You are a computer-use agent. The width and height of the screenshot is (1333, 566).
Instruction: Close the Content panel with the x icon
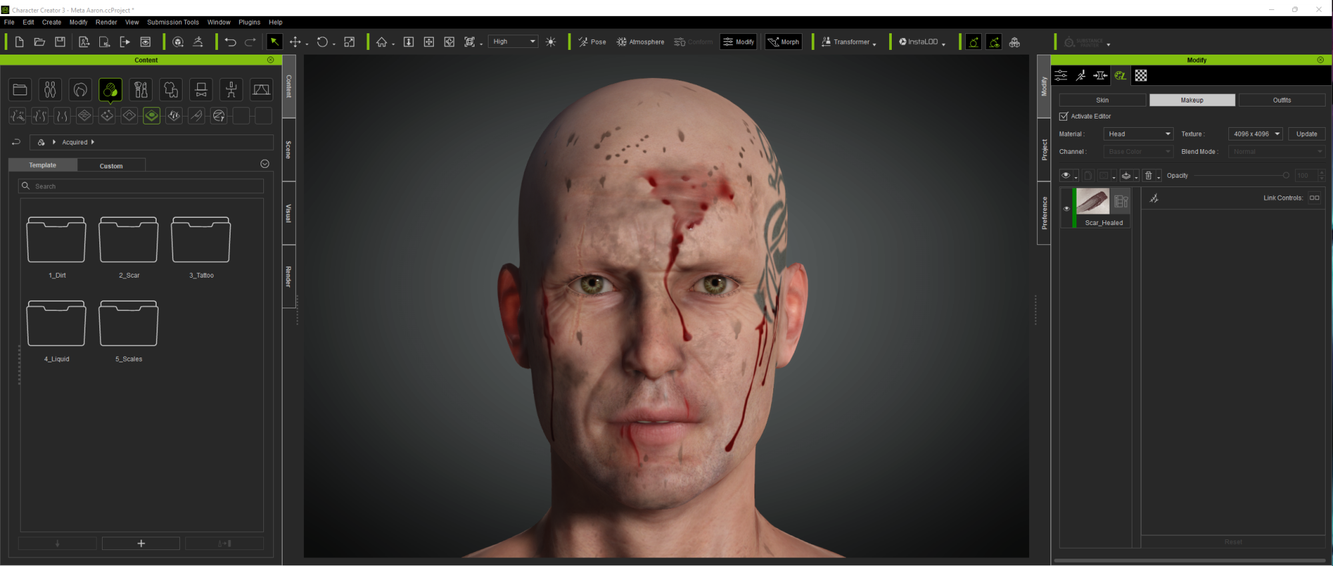point(271,60)
